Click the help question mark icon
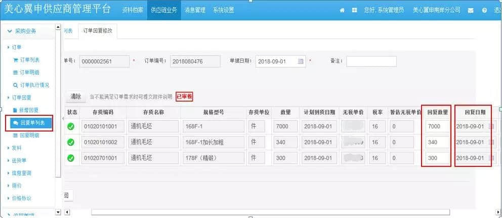The width and height of the screenshot is (502, 218). pos(484,10)
